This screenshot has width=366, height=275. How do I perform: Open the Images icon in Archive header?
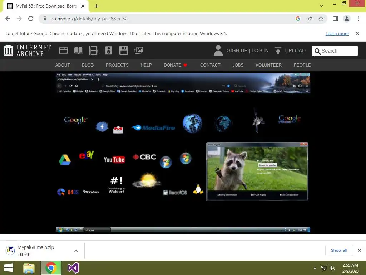pyautogui.click(x=139, y=50)
